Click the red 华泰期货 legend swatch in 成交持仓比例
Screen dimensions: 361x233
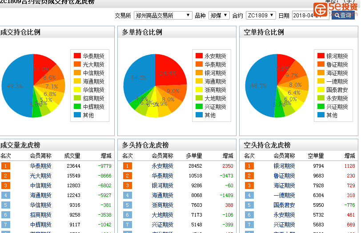(77, 56)
